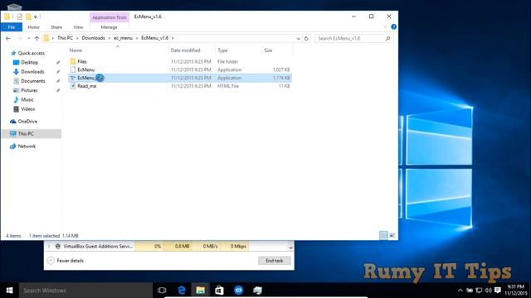Click the Application Tools contextual tab header

109,17
